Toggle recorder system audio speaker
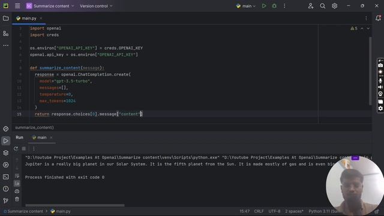384x216 pixels. point(380,87)
